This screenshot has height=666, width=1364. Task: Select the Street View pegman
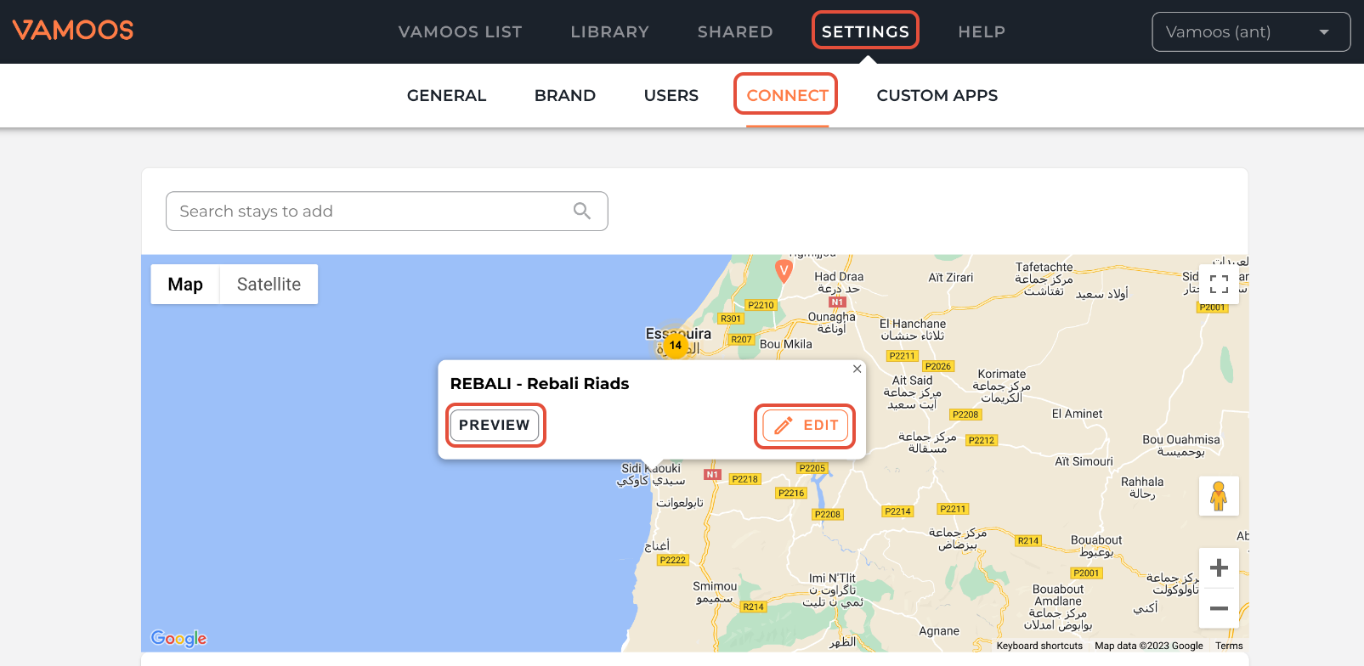tap(1219, 495)
